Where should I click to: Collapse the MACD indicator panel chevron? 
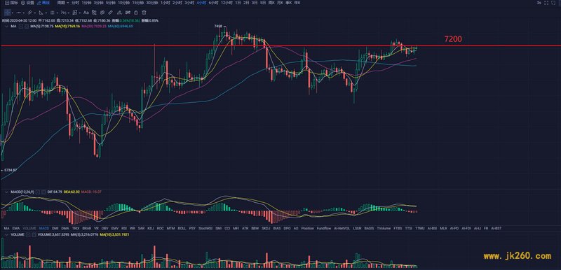pyautogui.click(x=6, y=192)
